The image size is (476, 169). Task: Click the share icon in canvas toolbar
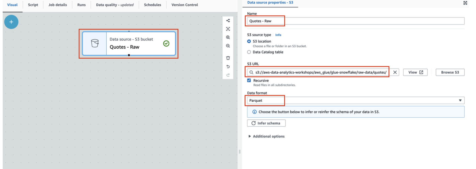pos(228,21)
